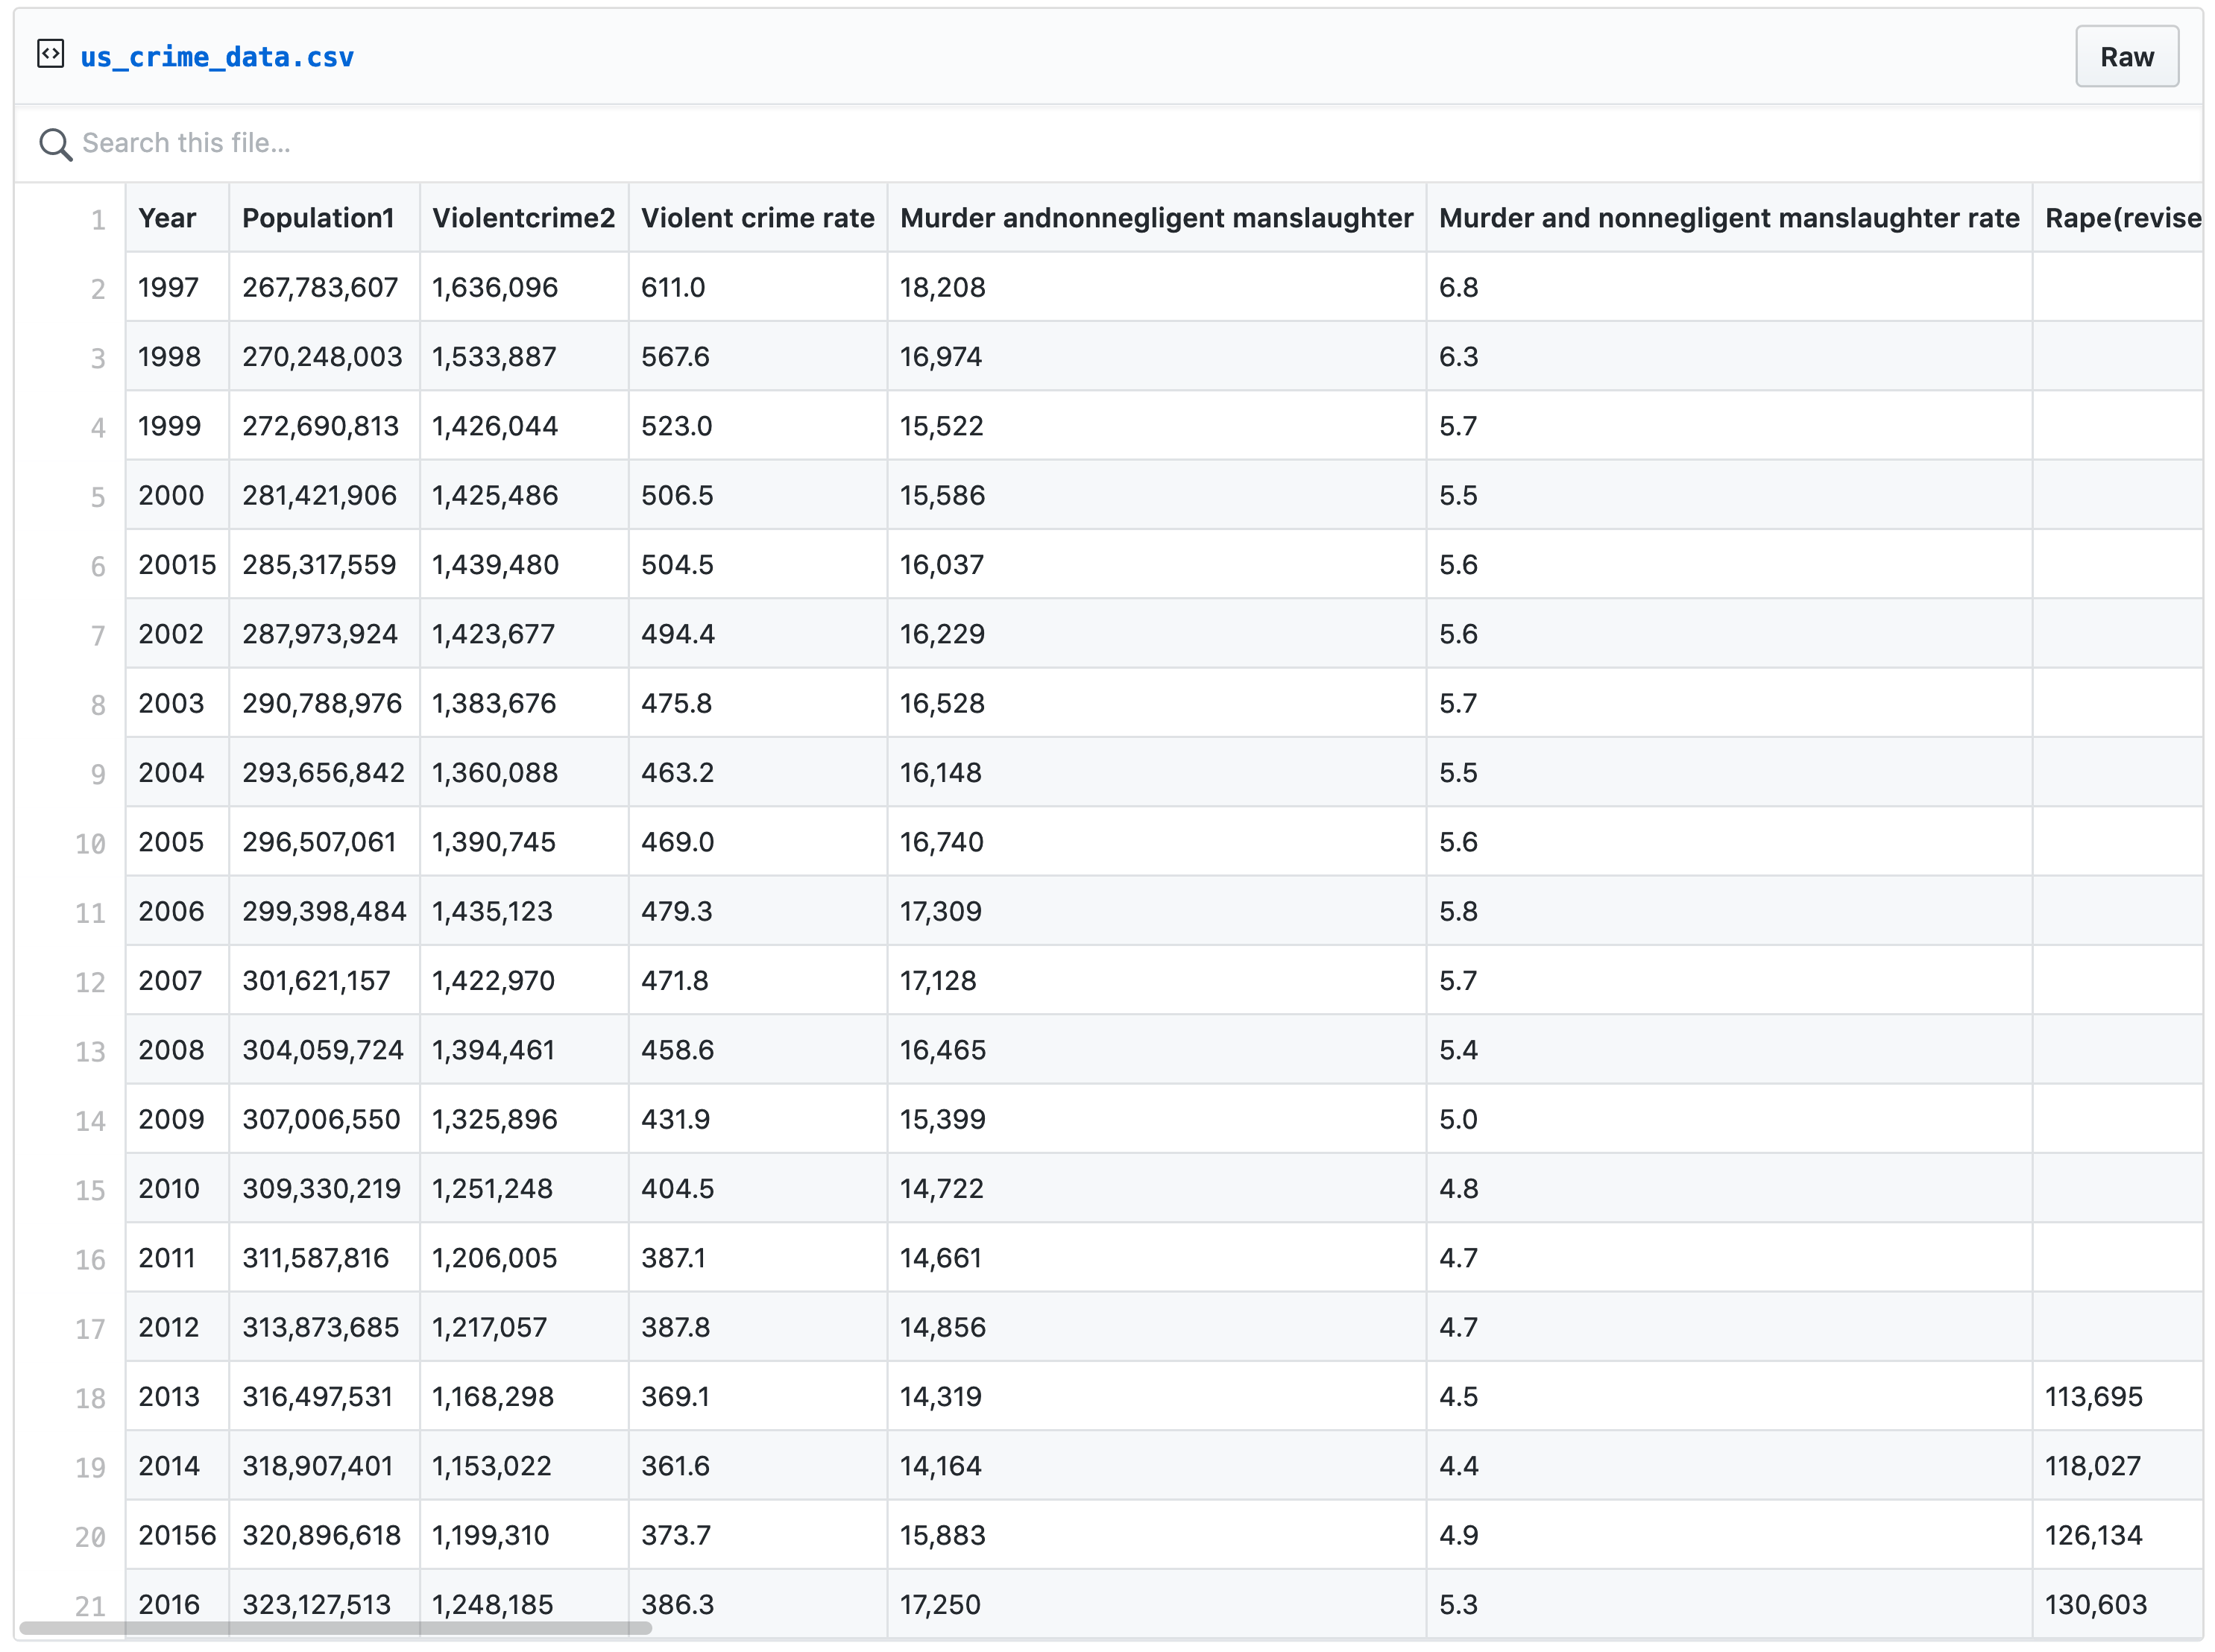Click the 2016 year cell in the last row
This screenshot has height=1652, width=2215.
[x=169, y=1604]
